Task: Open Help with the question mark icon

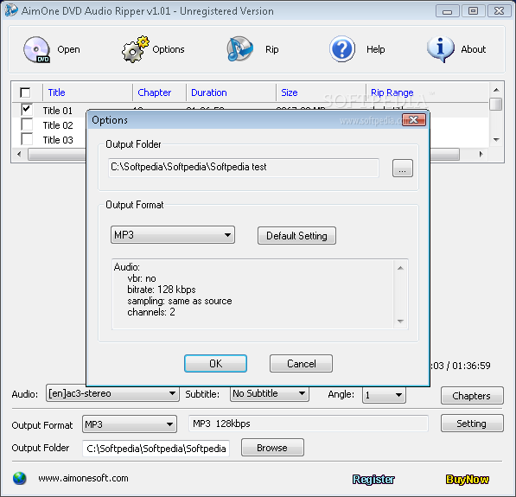Action: coord(342,49)
